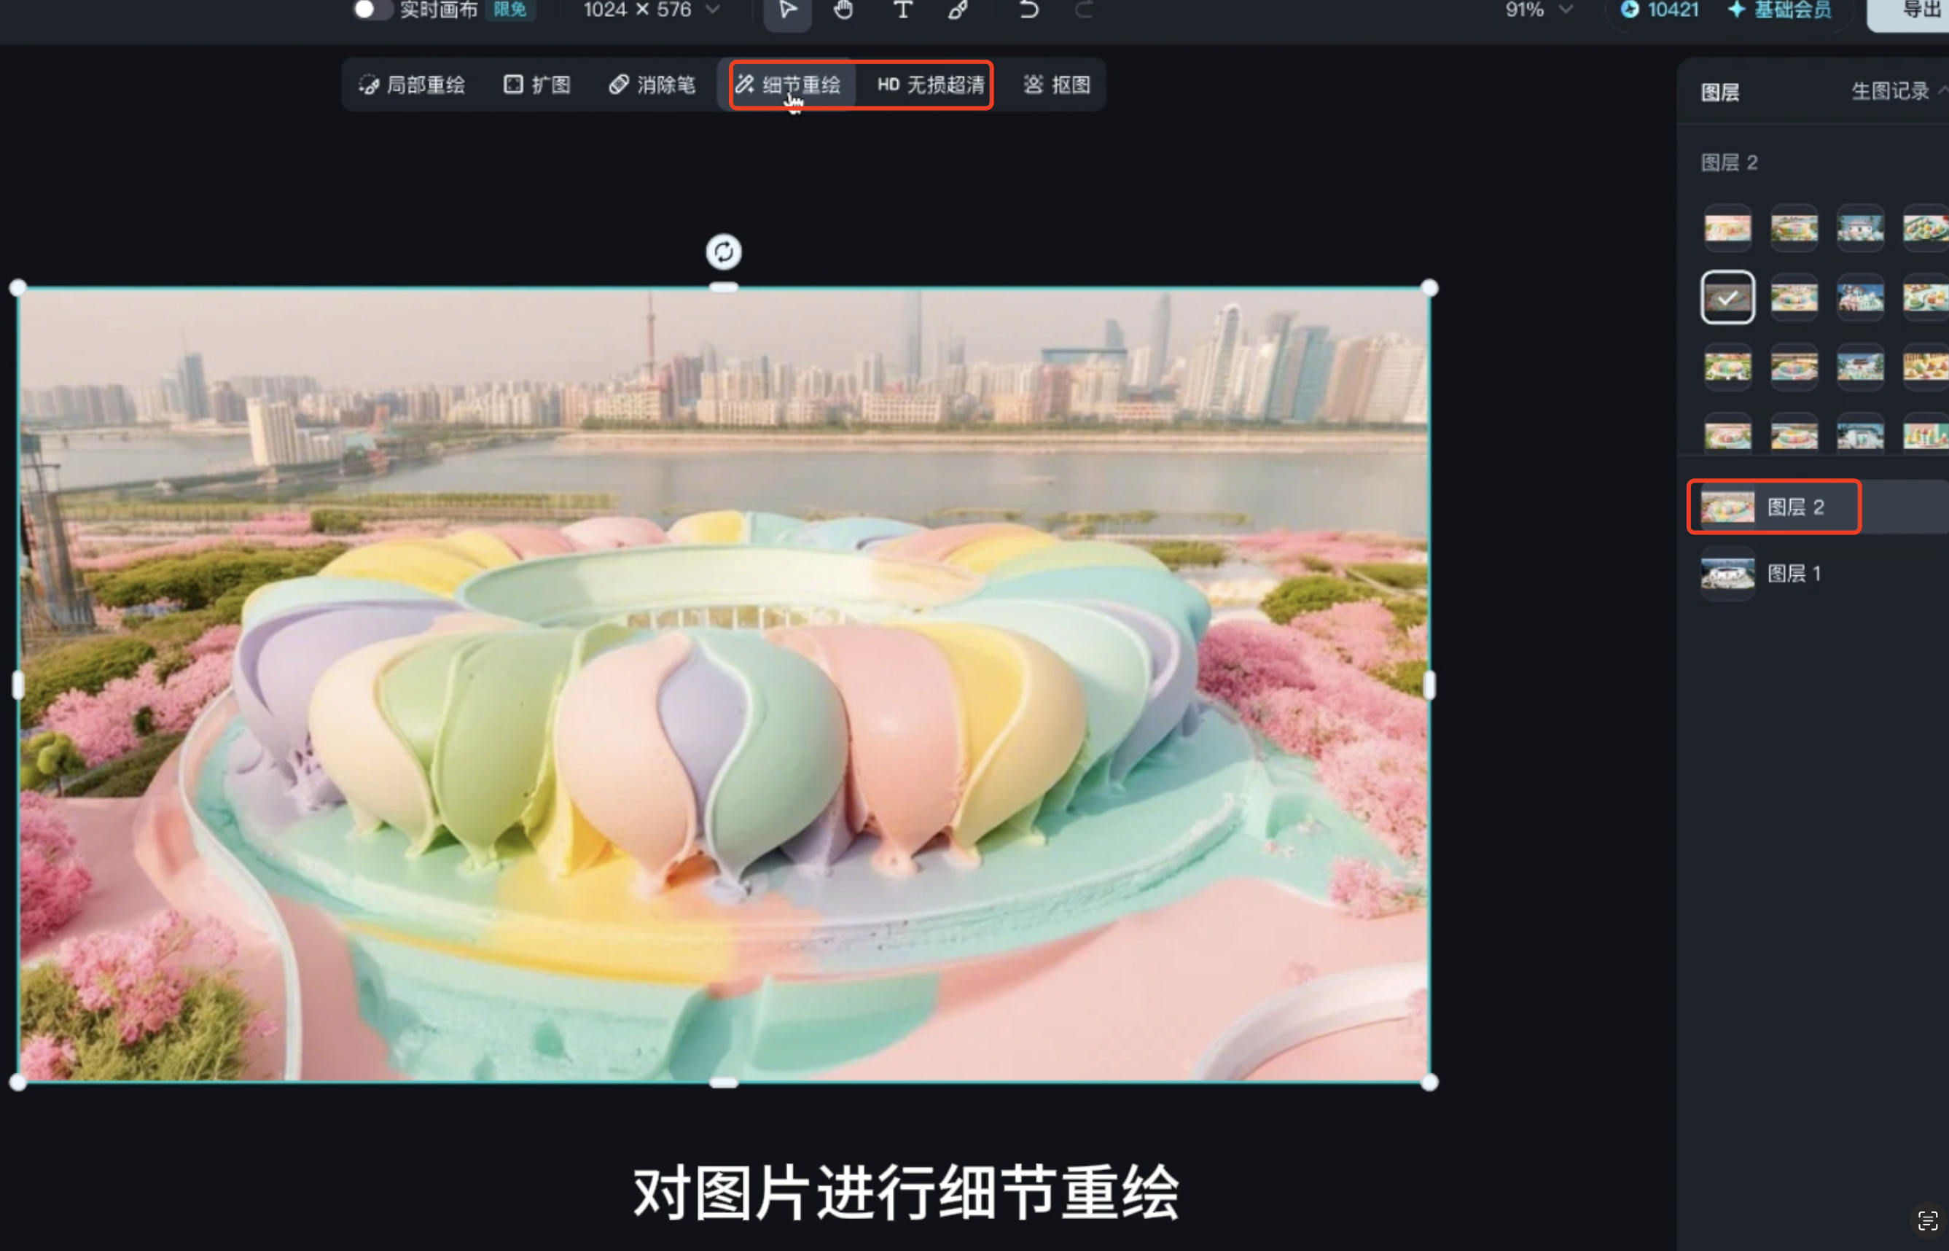Select the 图层 2 layer row
The image size is (1949, 1251).
(x=1818, y=507)
